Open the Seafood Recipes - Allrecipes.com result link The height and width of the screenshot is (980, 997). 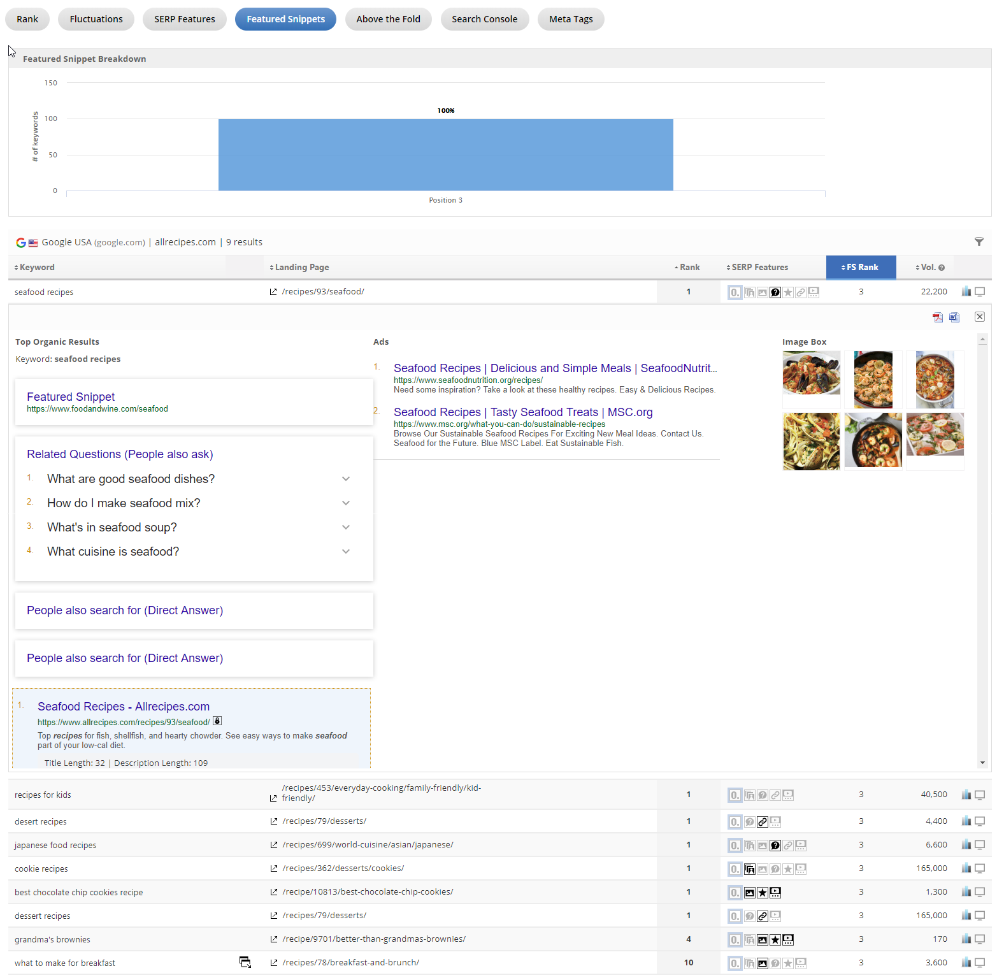(x=123, y=707)
